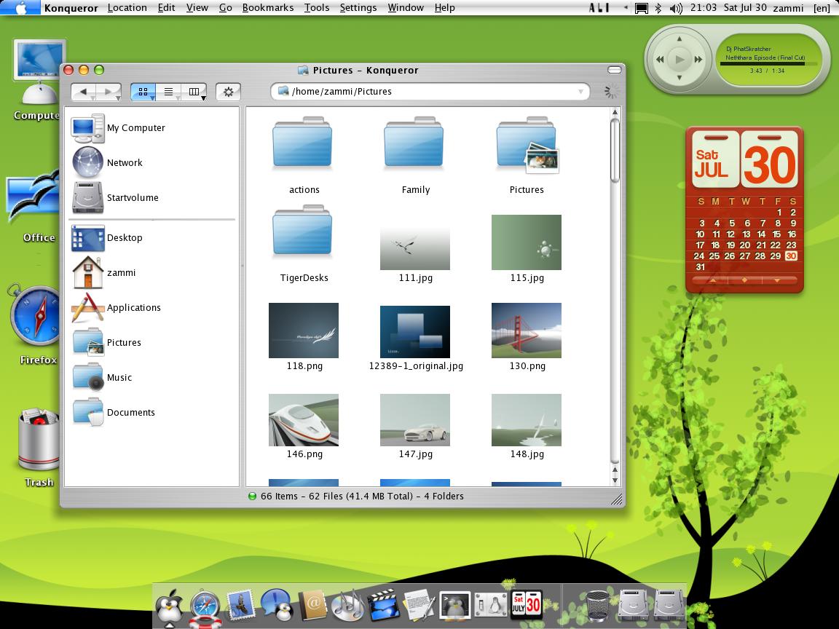Click the /home/zammi/Pictures location field
Screen dimensions: 839x629
pos(430,92)
